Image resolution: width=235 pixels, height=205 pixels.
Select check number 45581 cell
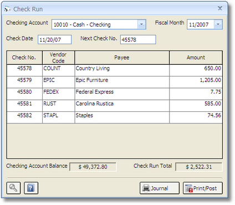pos(24,105)
